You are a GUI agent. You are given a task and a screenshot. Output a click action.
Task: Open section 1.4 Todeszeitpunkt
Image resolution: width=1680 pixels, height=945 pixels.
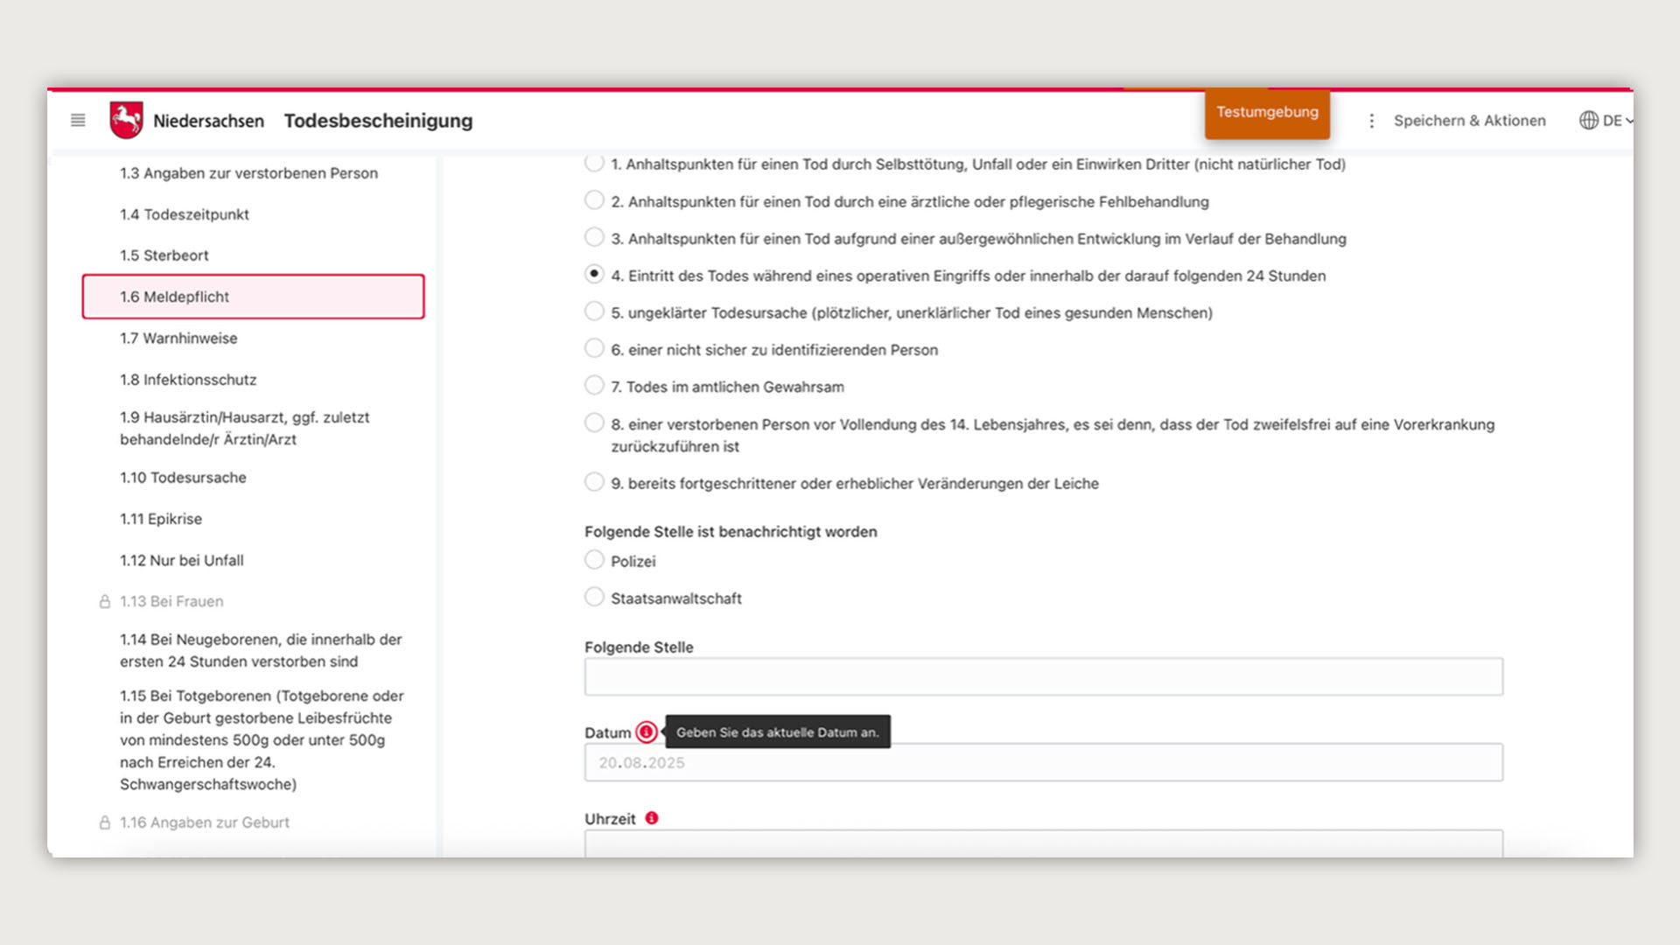click(185, 214)
